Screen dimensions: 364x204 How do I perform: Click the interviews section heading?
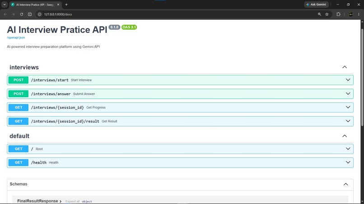24,68
